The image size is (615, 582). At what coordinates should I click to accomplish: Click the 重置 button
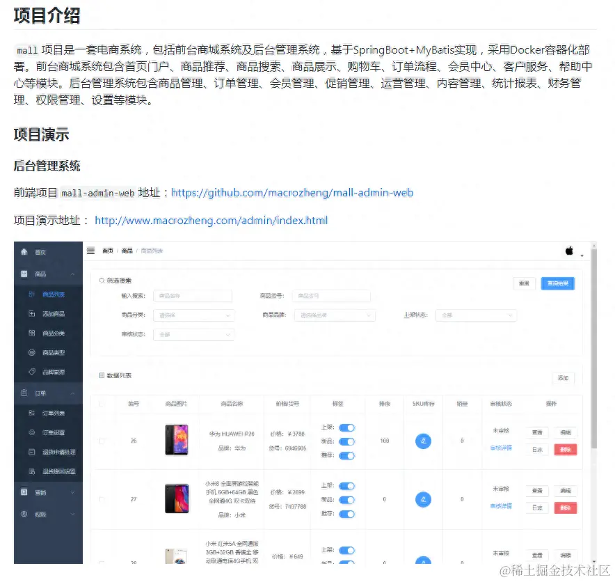pyautogui.click(x=524, y=283)
